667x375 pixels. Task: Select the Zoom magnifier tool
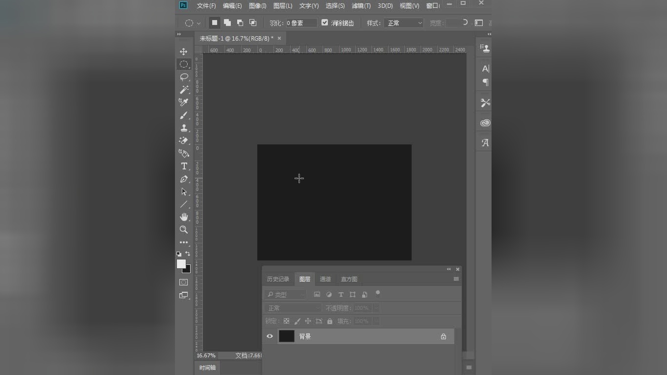(x=184, y=230)
